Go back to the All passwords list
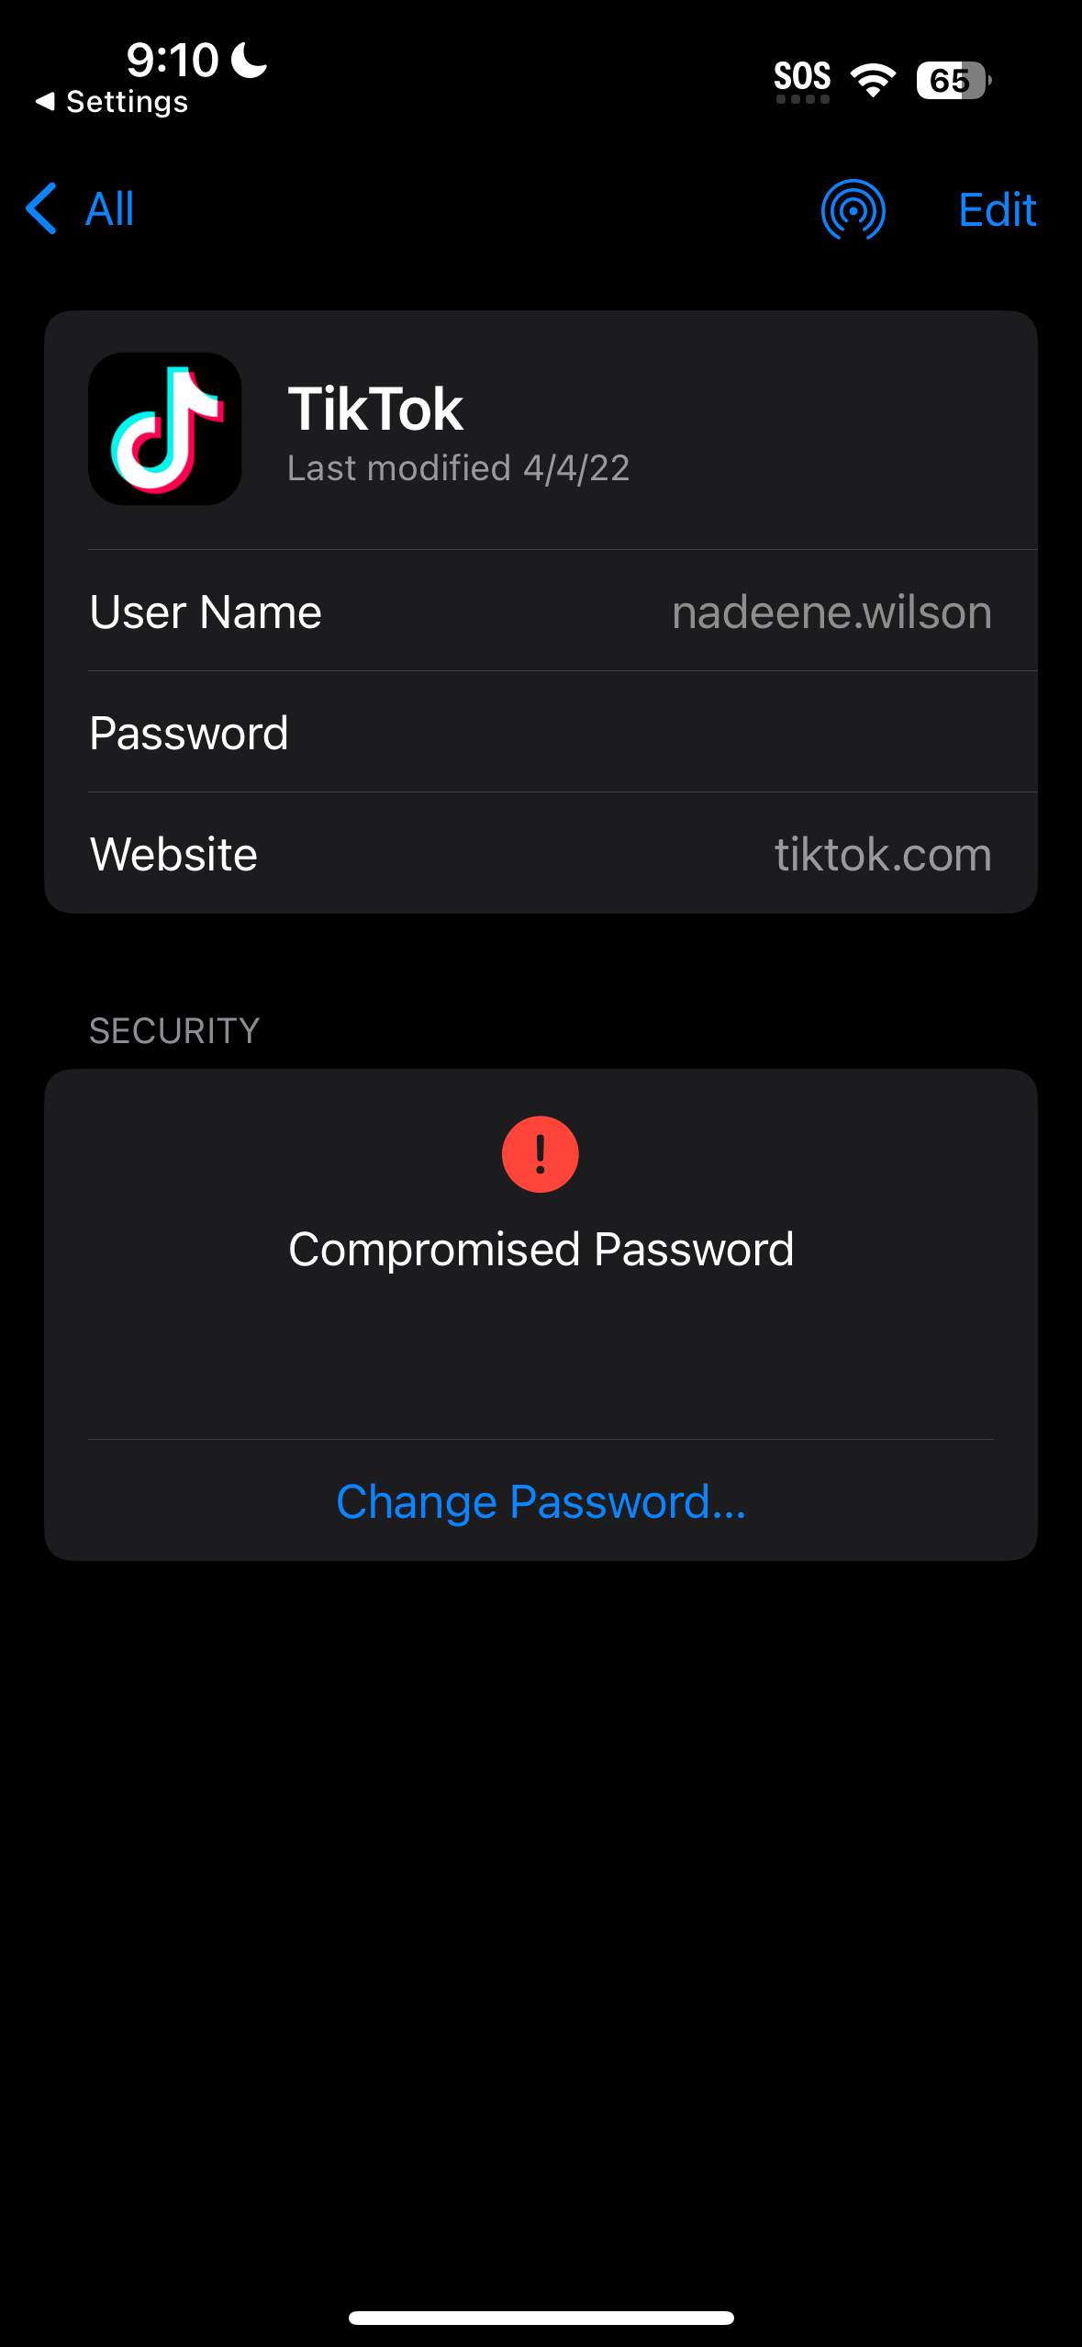 point(109,208)
